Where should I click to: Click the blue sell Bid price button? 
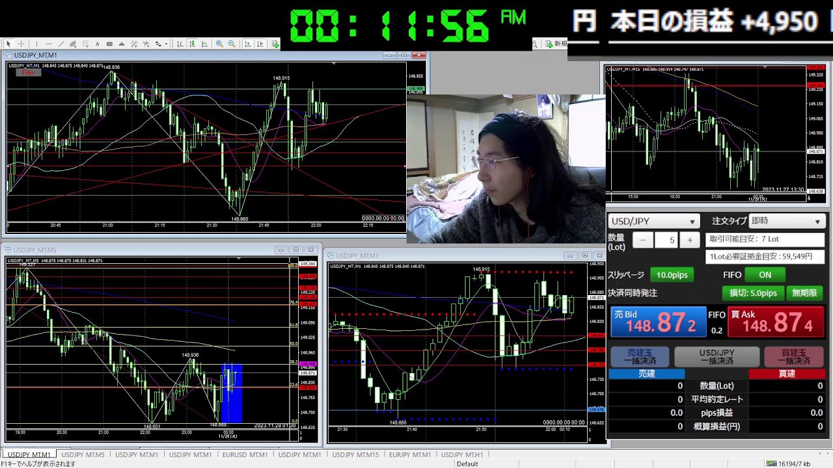(x=657, y=322)
